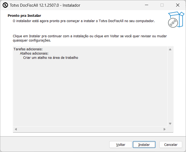
Task: Close the installer window
Action: point(178,5)
